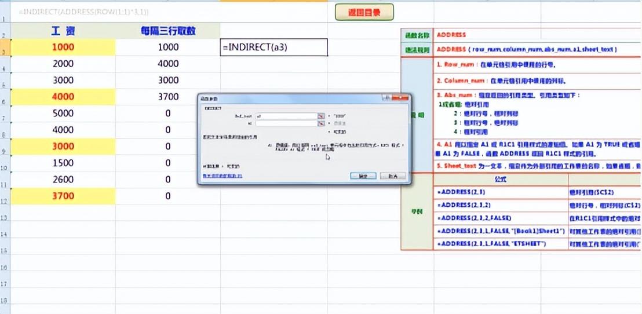Click the Sheet_text explanation line
The image size is (642, 314).
pyautogui.click(x=538, y=167)
